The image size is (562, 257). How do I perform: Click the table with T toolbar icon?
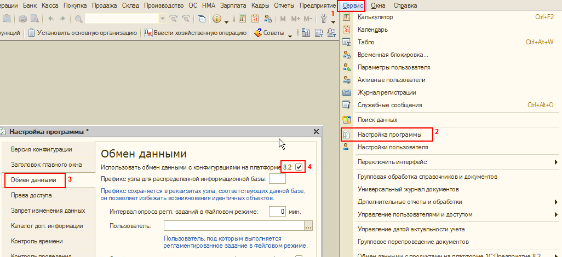(319, 33)
